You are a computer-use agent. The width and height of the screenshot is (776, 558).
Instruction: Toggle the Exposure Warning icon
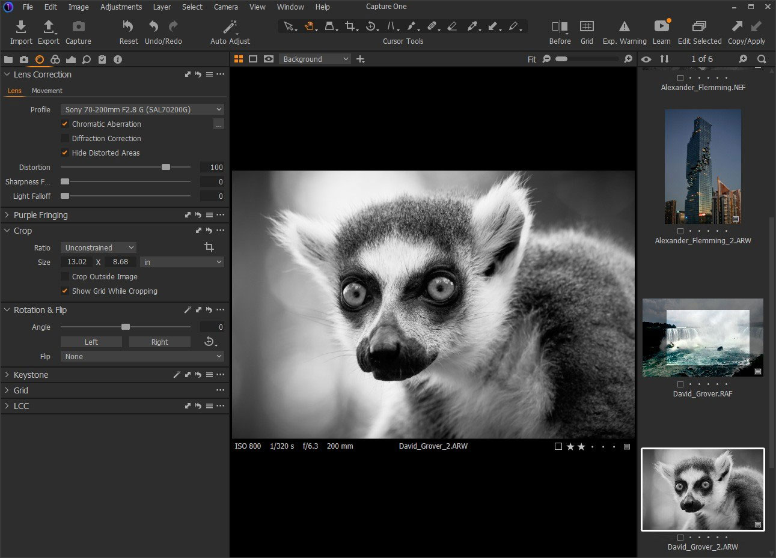(625, 26)
